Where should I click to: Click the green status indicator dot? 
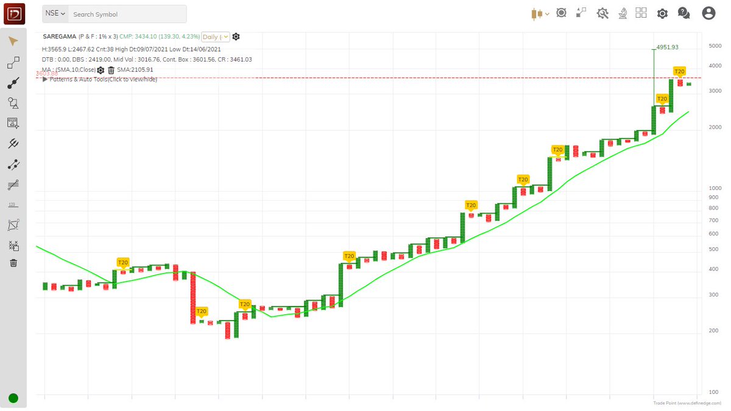tap(13, 399)
